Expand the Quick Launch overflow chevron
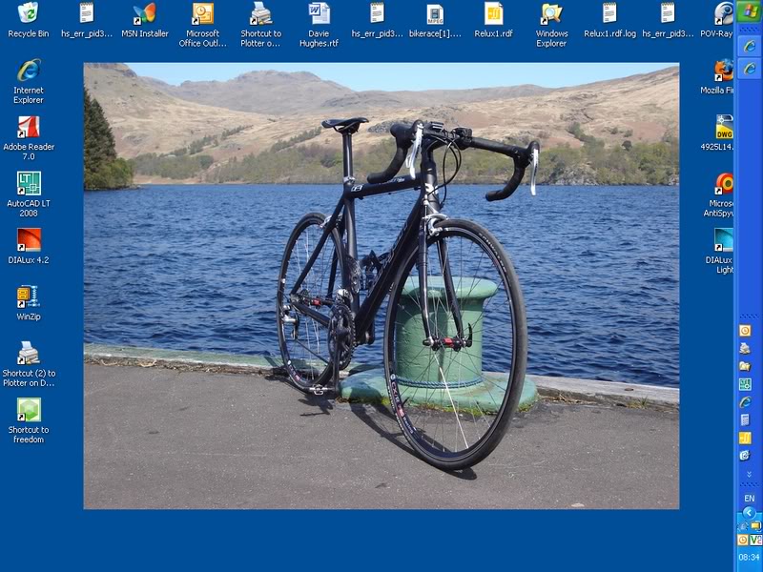 (x=749, y=472)
